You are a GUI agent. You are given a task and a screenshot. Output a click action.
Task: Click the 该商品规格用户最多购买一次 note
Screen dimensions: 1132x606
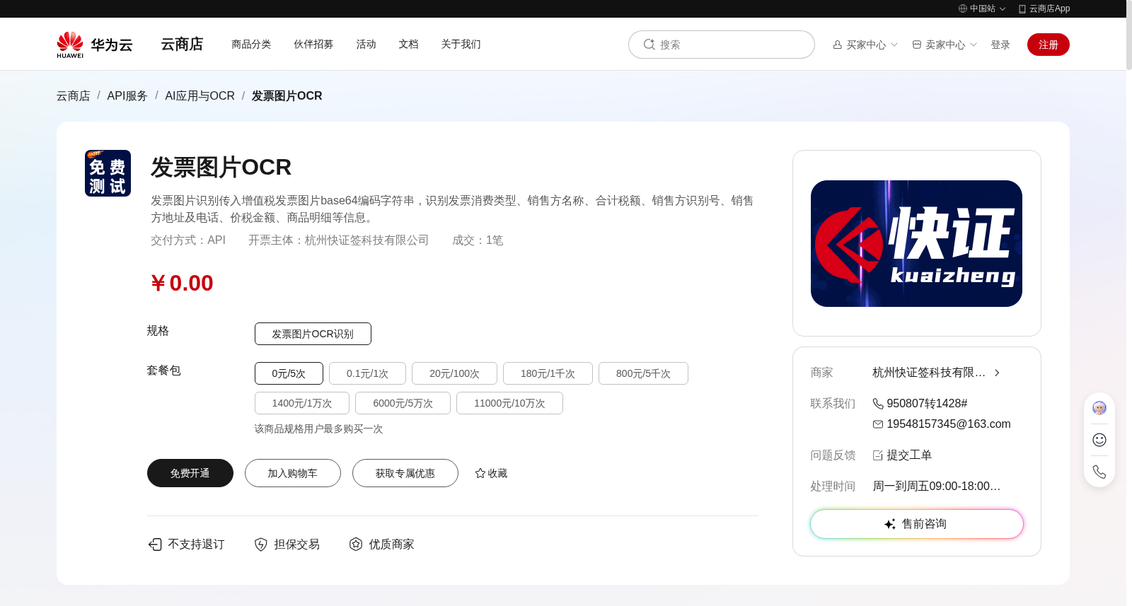(x=319, y=429)
